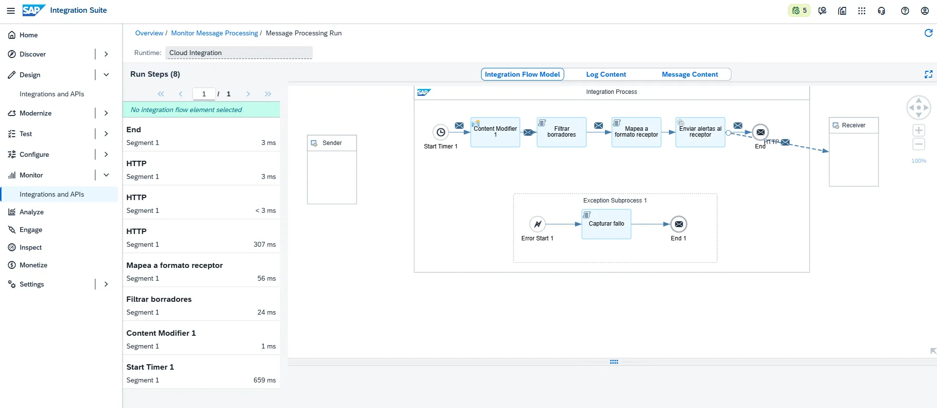937x408 pixels.
Task: Collapse the Monitor menu chevron
Action: click(x=106, y=175)
